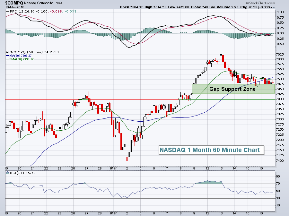Click the Open 7504.37 value
The height and width of the screenshot is (216, 289).
(x=131, y=7)
